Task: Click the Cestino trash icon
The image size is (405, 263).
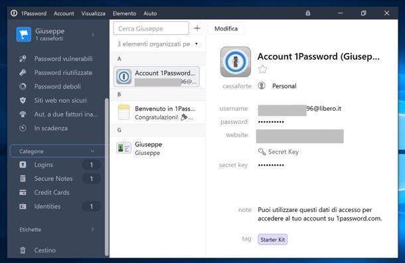Action: click(x=23, y=250)
